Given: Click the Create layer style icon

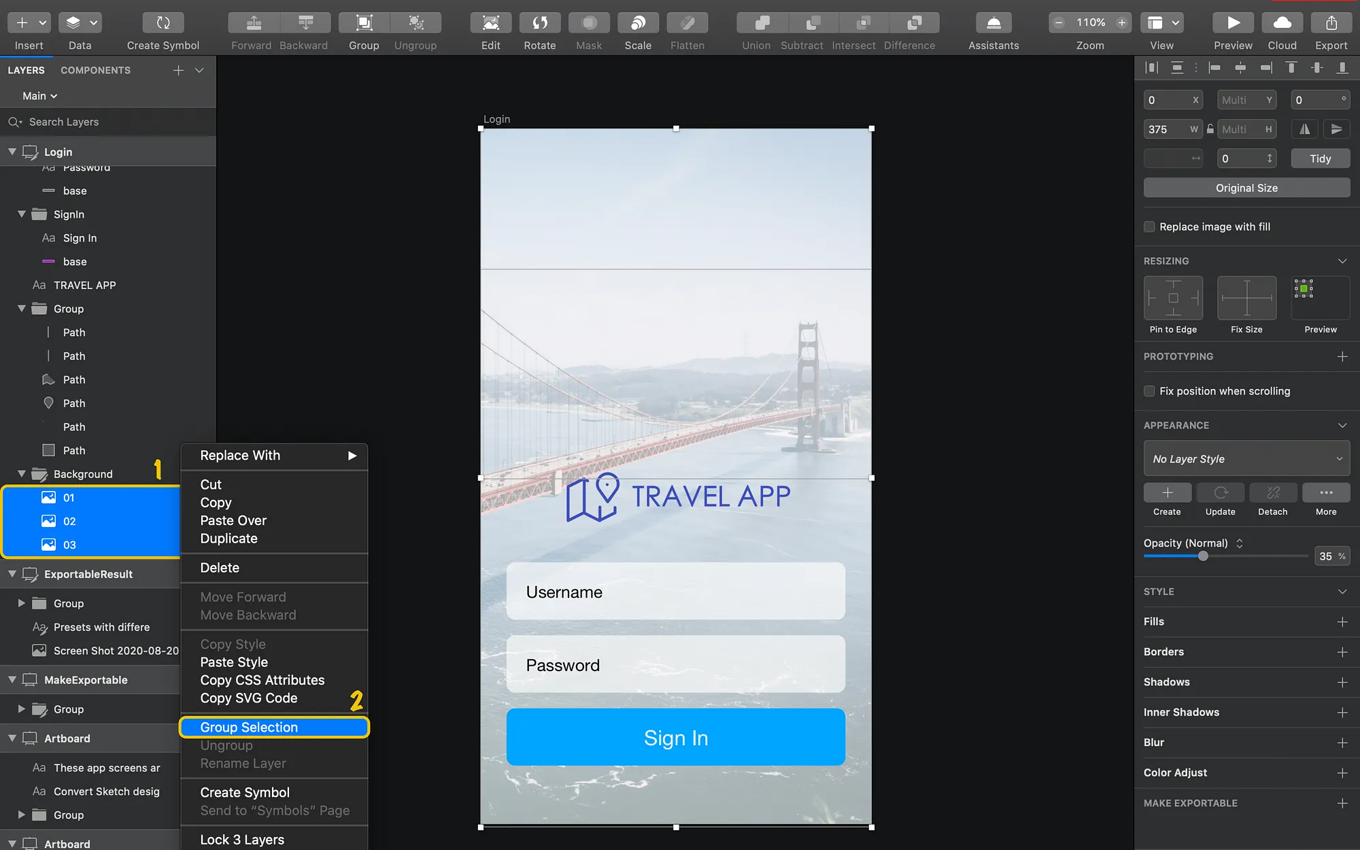Looking at the screenshot, I should 1168,492.
